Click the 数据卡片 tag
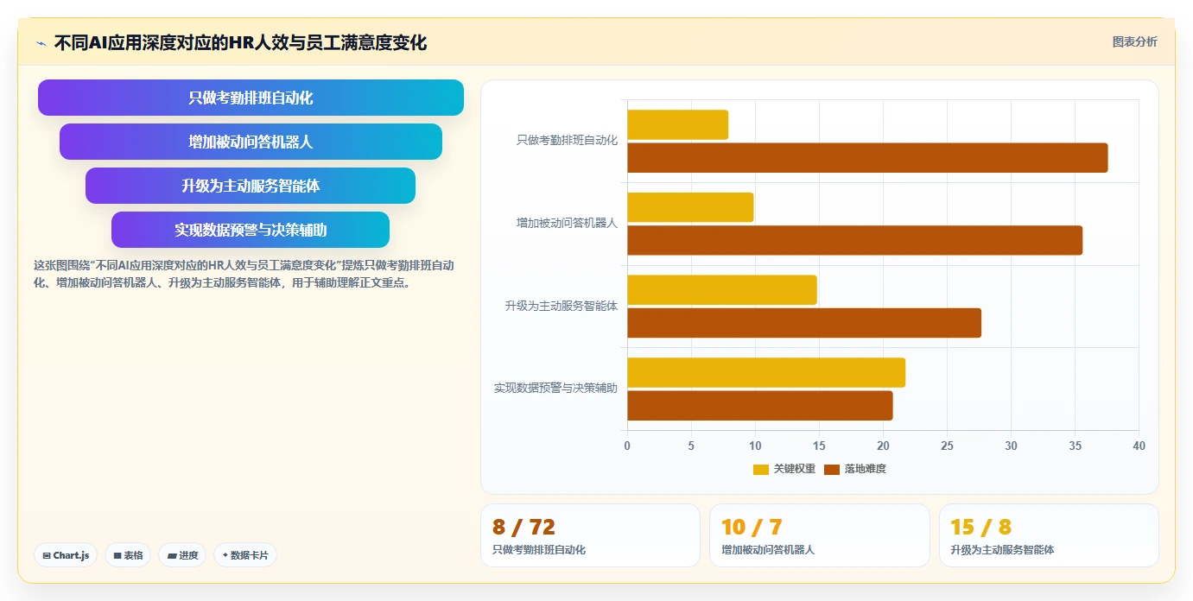This screenshot has height=601, width=1193. (x=245, y=555)
